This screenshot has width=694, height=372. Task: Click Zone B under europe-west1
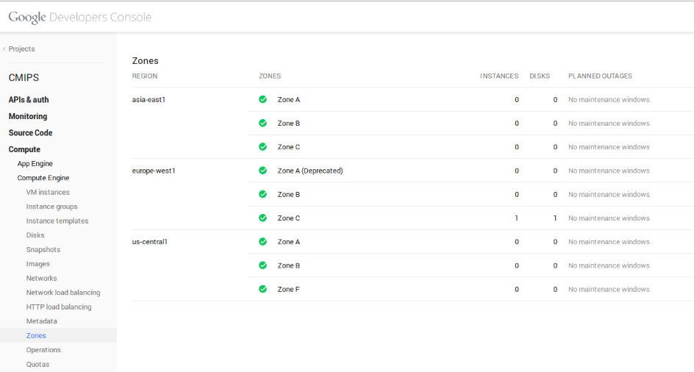click(289, 194)
